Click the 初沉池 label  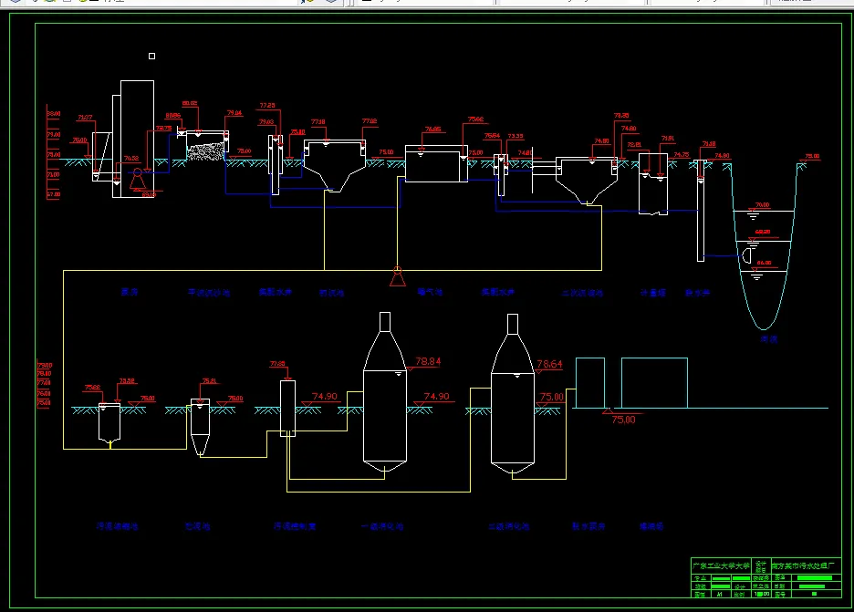(x=332, y=293)
